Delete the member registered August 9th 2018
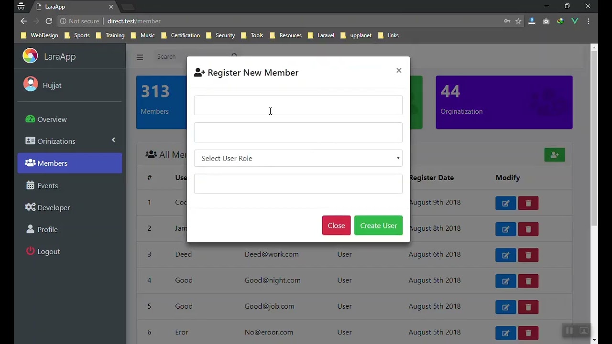The height and width of the screenshot is (344, 612). tap(528, 203)
